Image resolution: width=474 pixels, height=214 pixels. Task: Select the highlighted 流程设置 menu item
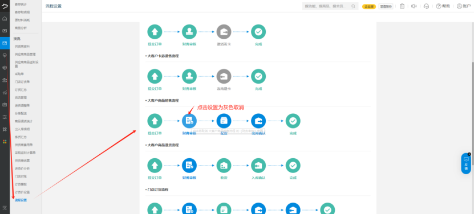coord(21,200)
